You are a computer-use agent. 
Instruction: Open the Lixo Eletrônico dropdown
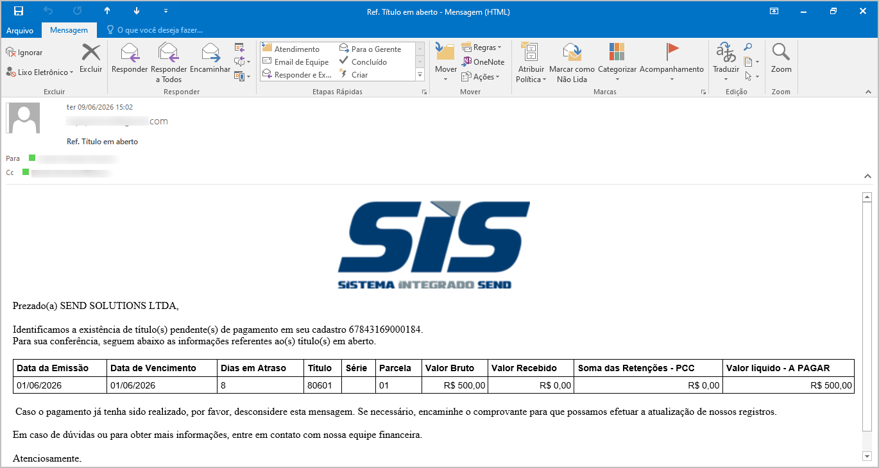(40, 72)
